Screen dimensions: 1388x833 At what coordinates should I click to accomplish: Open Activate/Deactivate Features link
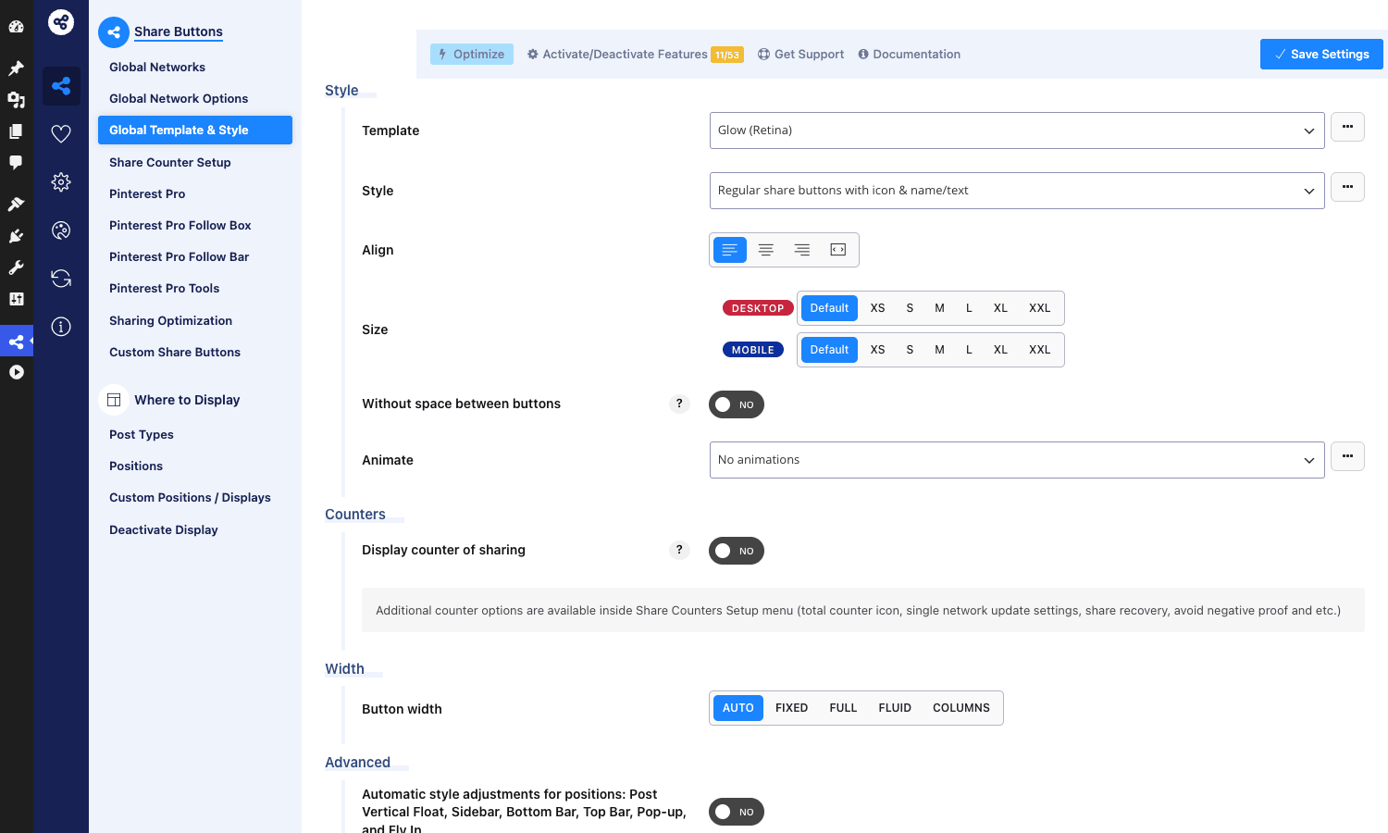(x=635, y=54)
